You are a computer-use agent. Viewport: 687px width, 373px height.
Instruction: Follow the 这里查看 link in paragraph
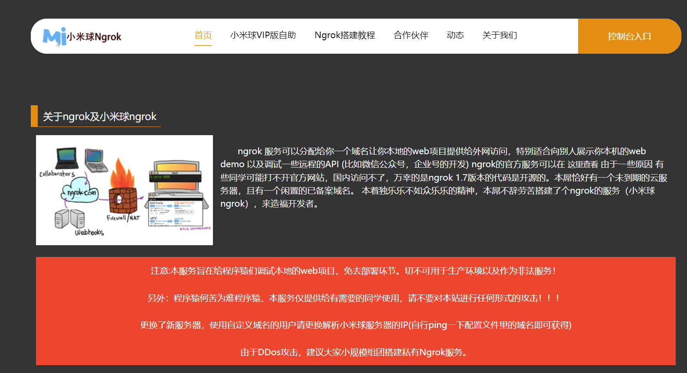point(583,164)
